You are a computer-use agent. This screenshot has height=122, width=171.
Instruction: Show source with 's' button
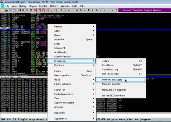click(112, 10)
